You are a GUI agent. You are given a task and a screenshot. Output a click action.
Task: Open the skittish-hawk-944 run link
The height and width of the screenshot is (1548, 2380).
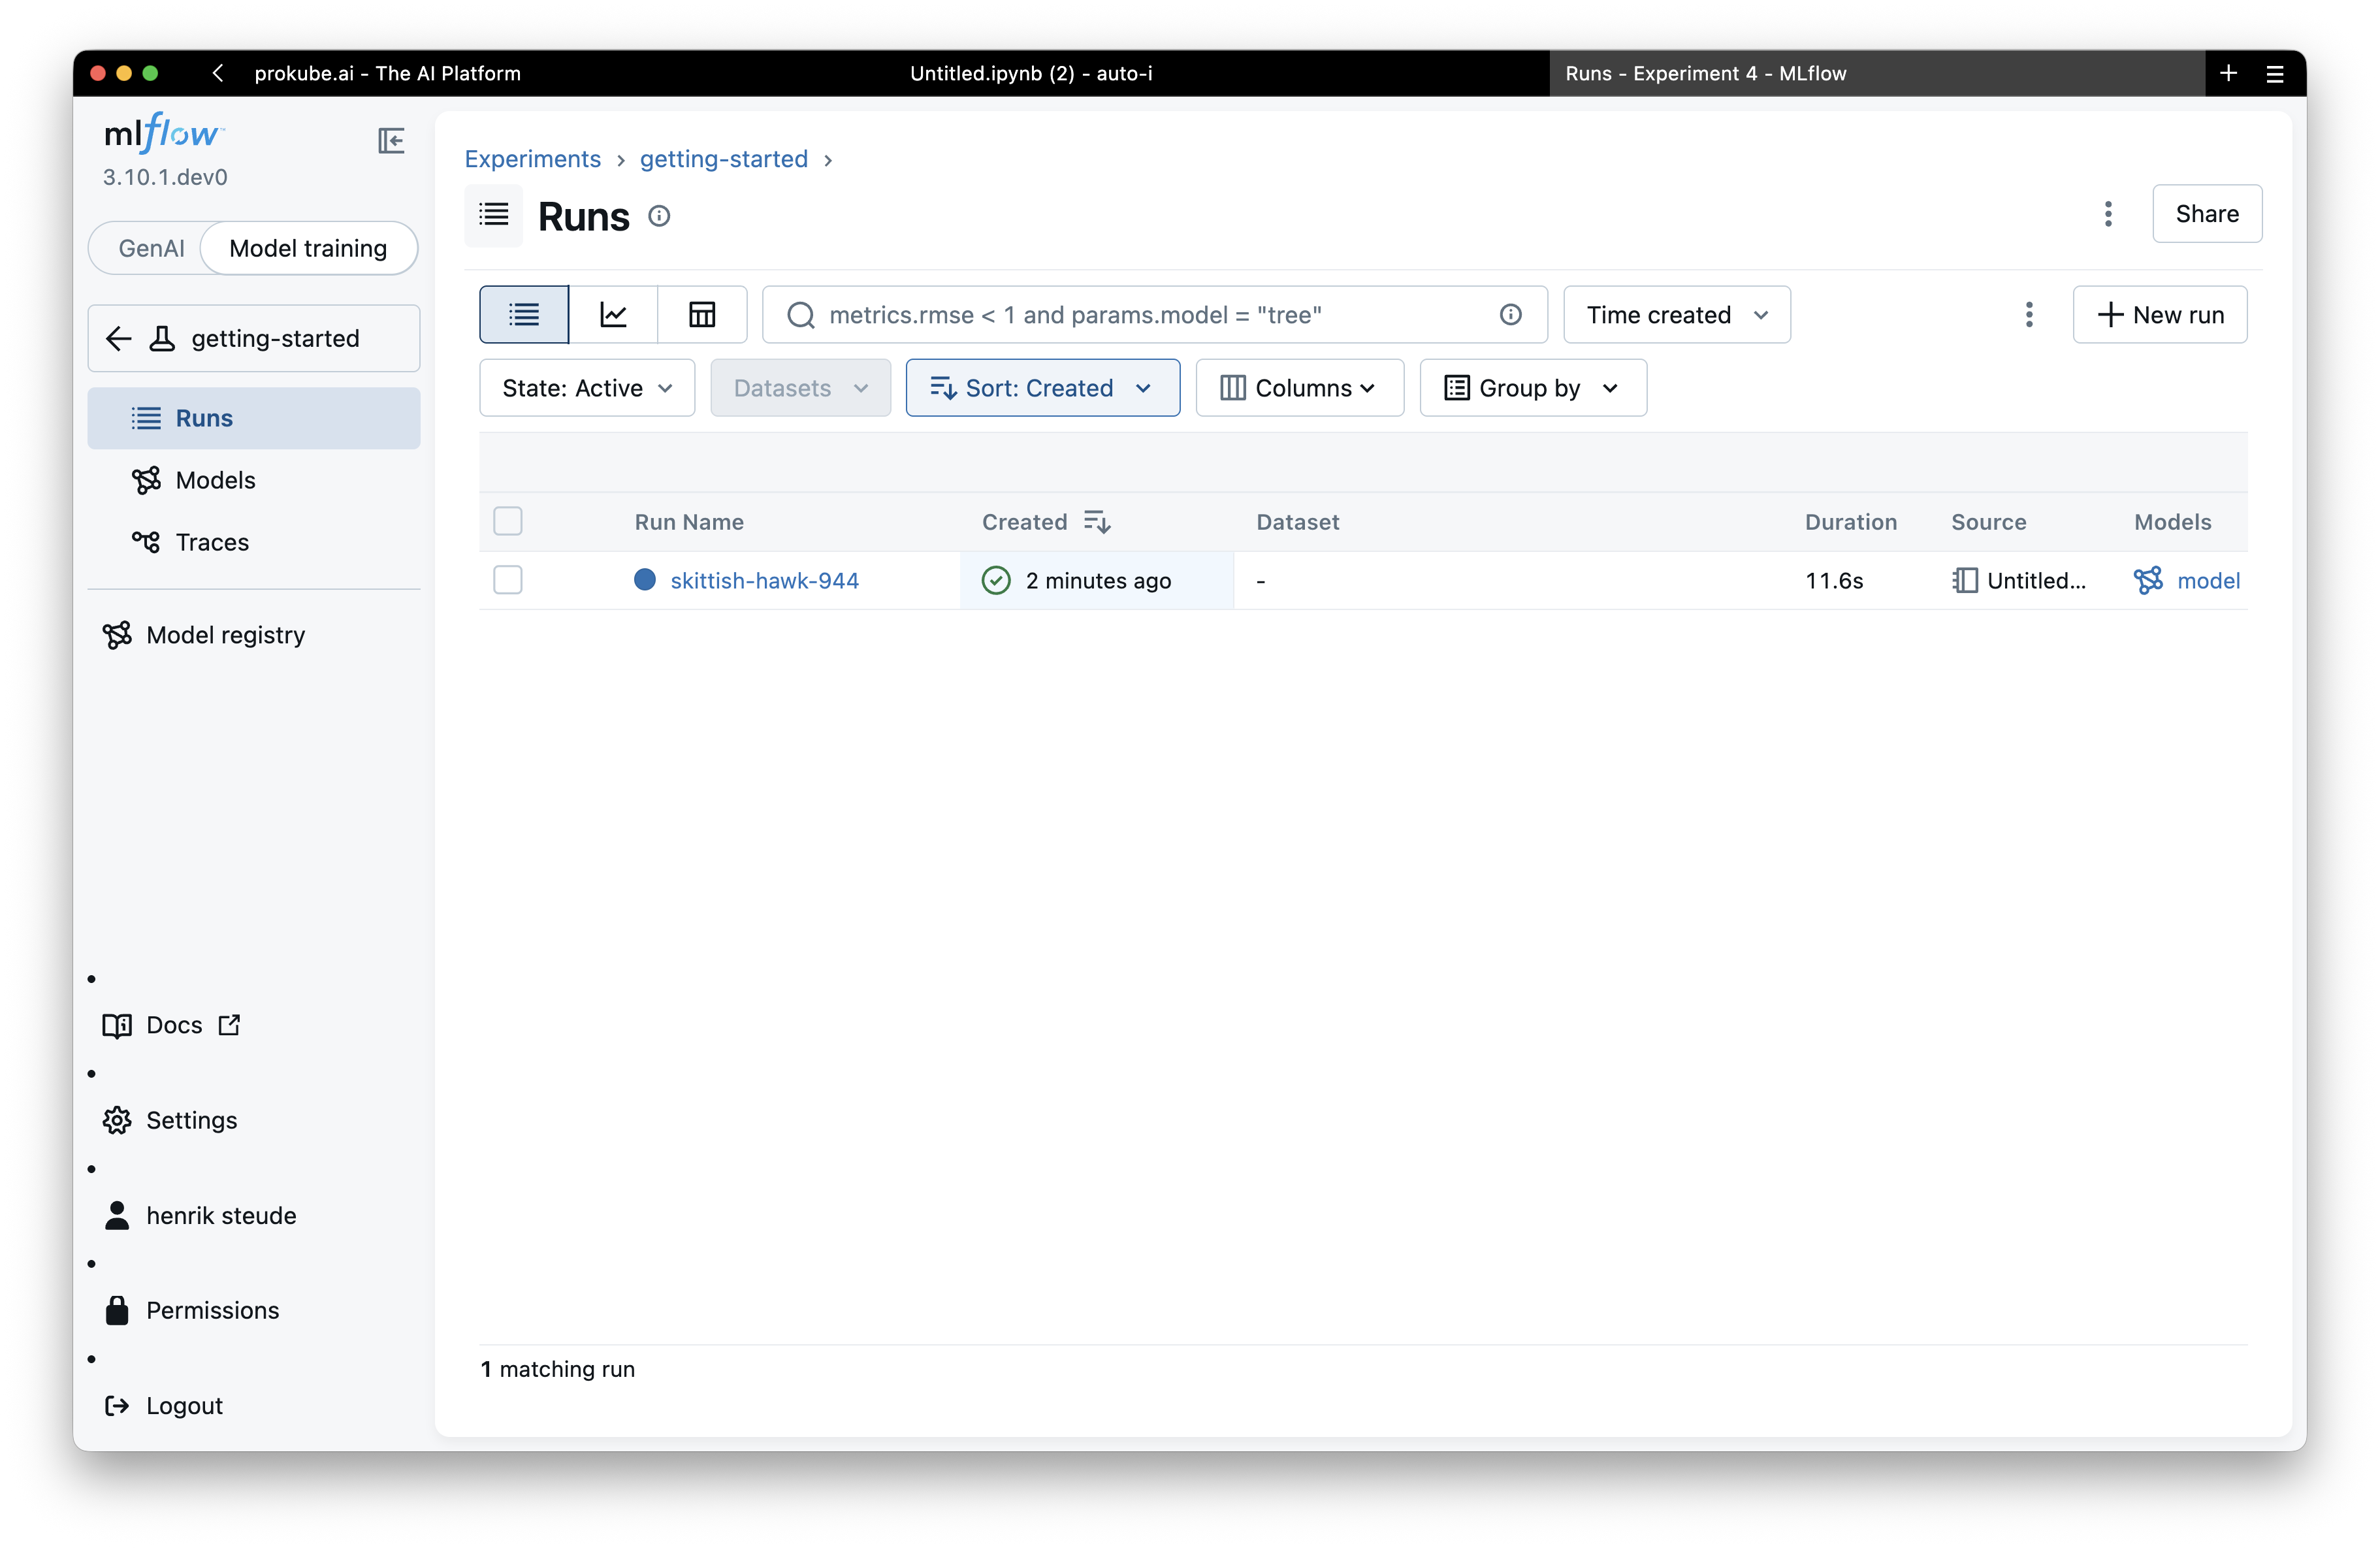pos(764,581)
